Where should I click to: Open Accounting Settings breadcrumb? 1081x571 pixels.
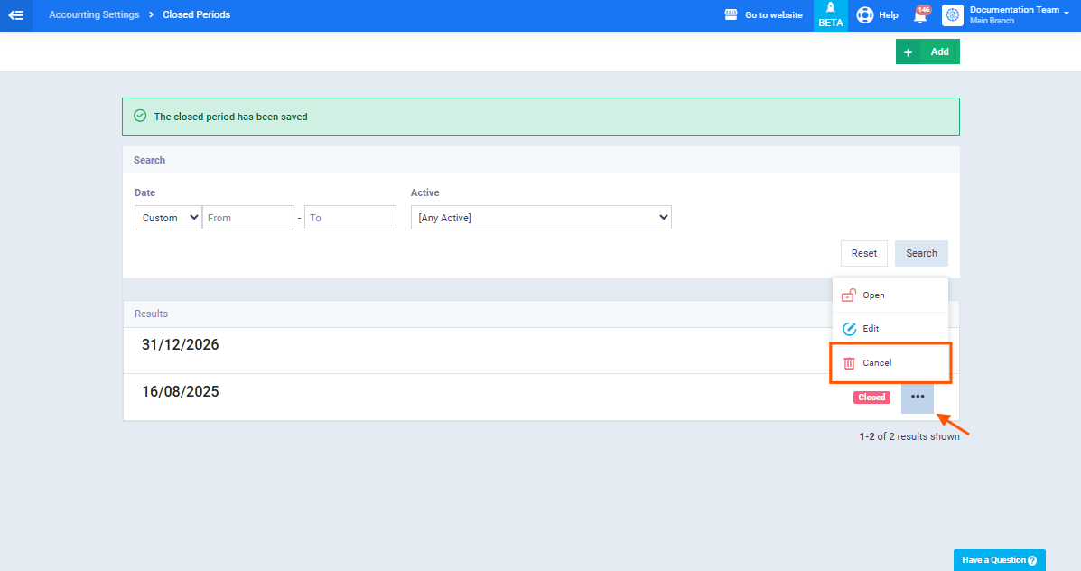click(x=94, y=14)
